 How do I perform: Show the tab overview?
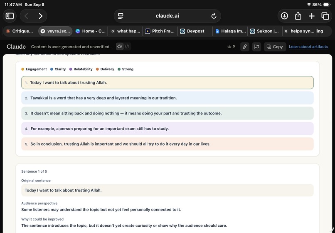pos(325,16)
